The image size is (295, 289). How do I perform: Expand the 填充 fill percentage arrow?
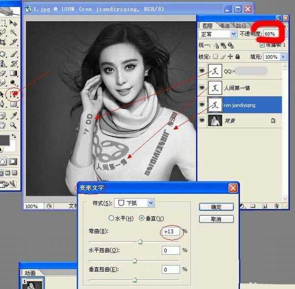(283, 57)
